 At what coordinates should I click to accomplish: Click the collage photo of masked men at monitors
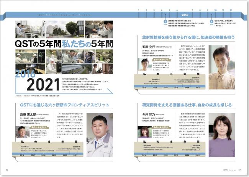pyautogui.click(x=99, y=29)
